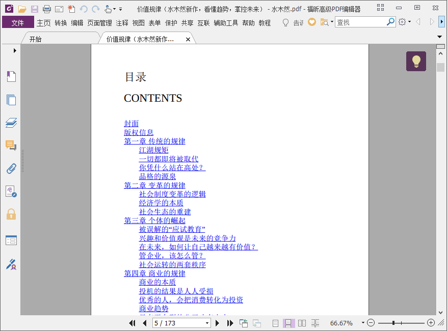Viewport: 447px width, 331px height.
Task: Open the 转换 ribbon tab
Action: point(61,23)
